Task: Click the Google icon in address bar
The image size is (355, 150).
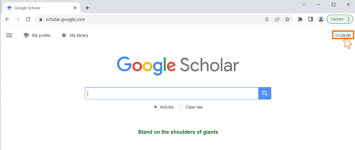Action: click(267, 19)
